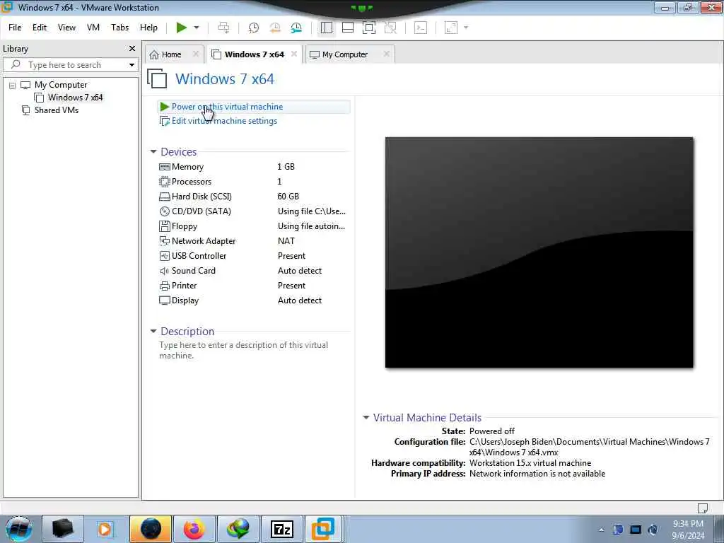This screenshot has height=543, width=724.
Task: Click the Hard Disk (SCSI) device row
Action: click(252, 197)
